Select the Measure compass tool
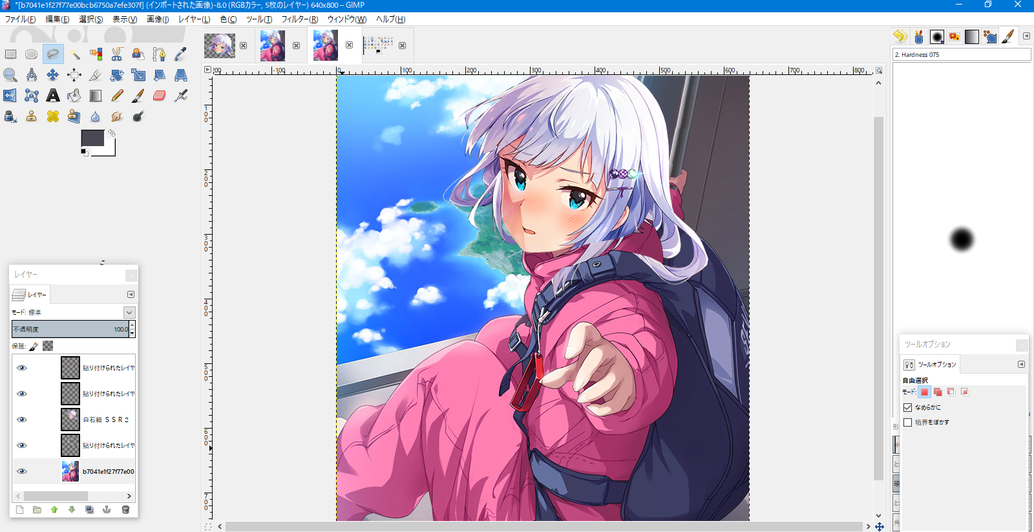This screenshot has height=532, width=1034. pos(32,75)
